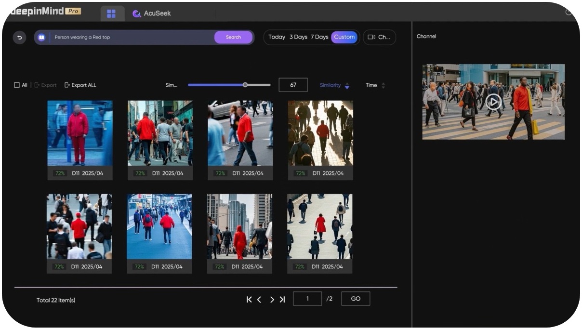582x329 pixels.
Task: Sort results by Similarity arrows
Action: [x=347, y=85]
